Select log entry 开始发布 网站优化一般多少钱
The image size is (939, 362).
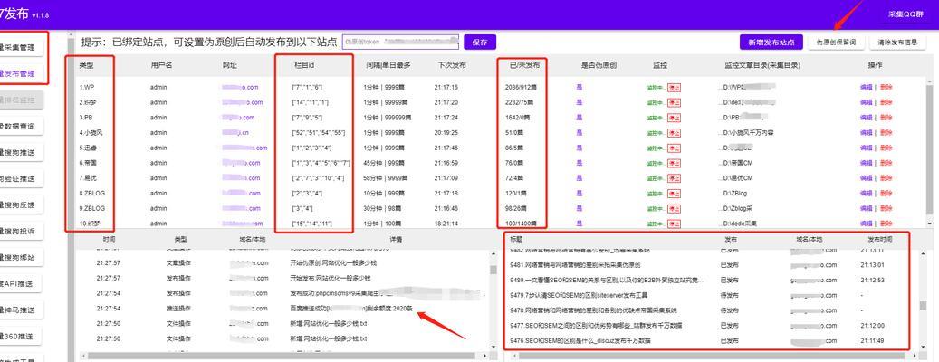pyautogui.click(x=330, y=278)
